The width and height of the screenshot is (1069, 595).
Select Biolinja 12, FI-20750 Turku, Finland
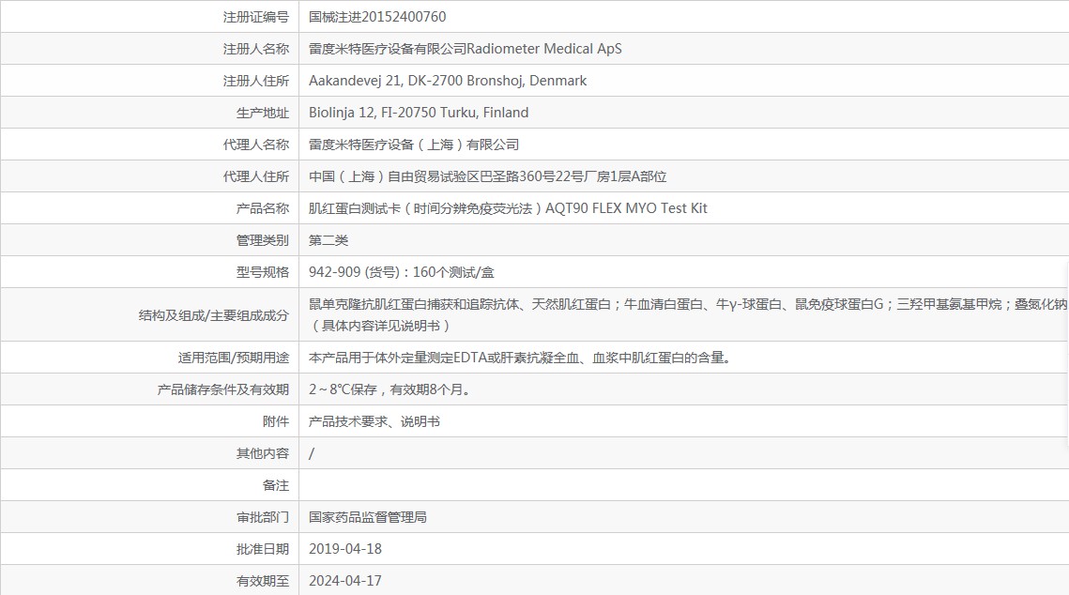419,114
